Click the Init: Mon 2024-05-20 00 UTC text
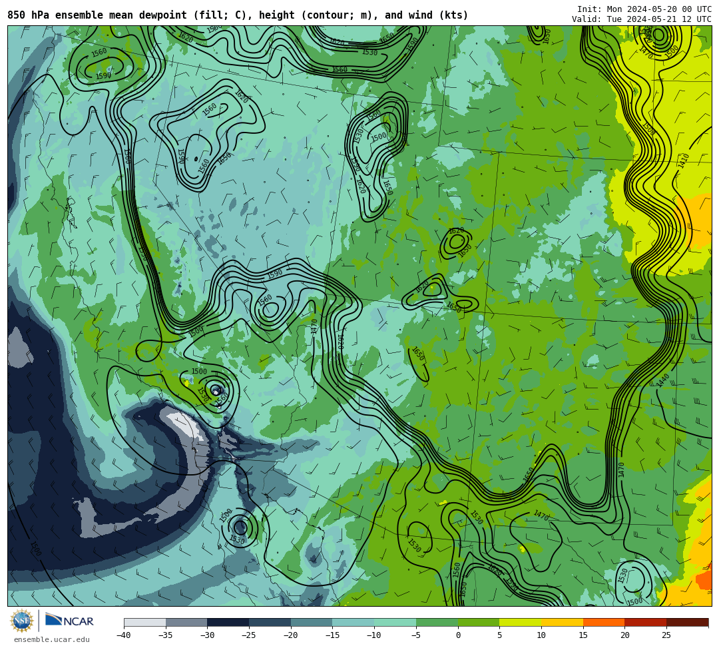The width and height of the screenshot is (719, 648). [x=644, y=9]
